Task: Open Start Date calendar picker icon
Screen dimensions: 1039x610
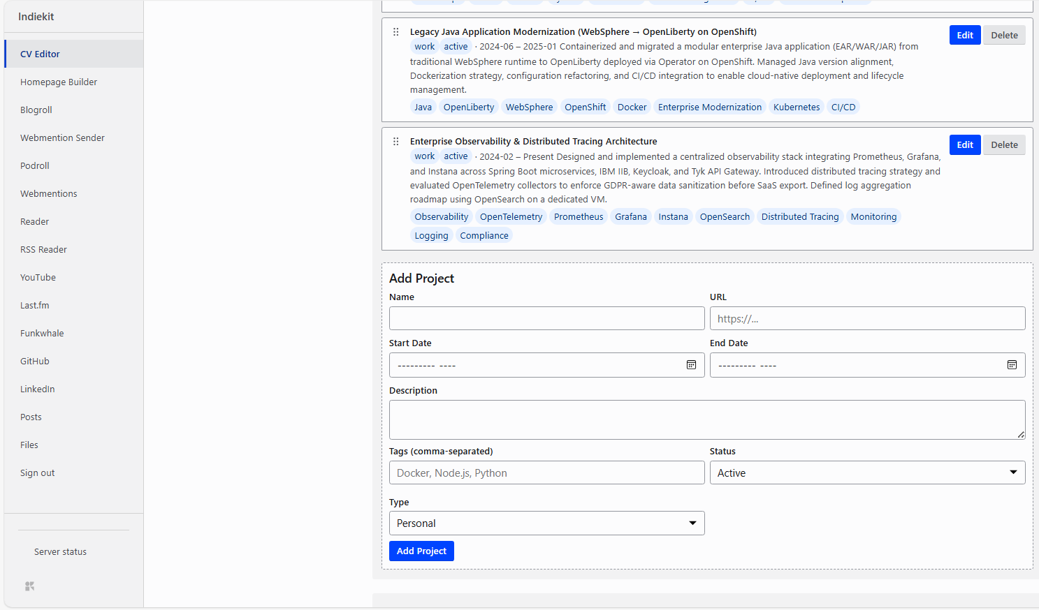Action: 691,365
